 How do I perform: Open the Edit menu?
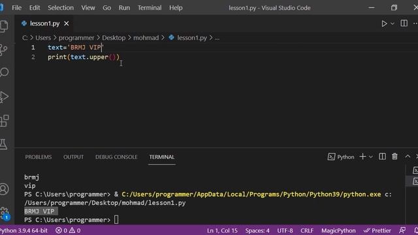coord(35,8)
